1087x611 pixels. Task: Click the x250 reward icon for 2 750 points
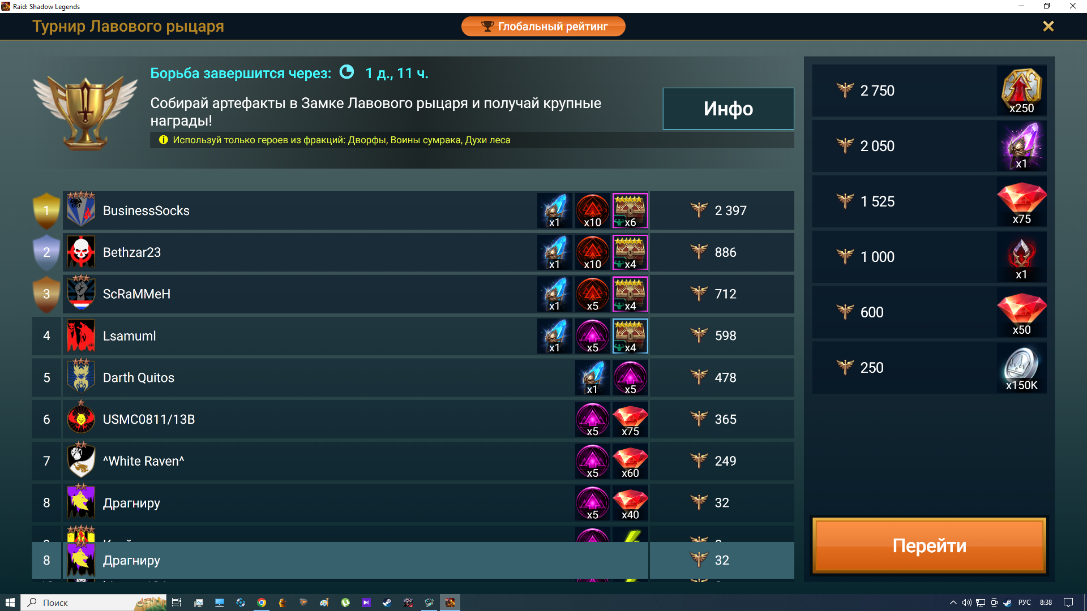(x=1021, y=91)
